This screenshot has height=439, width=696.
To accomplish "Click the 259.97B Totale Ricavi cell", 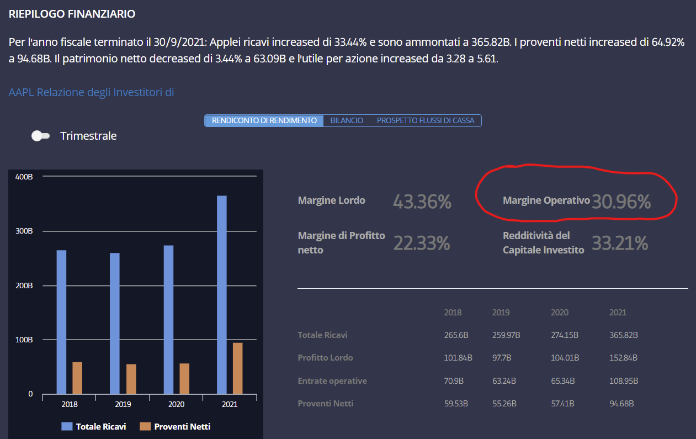I will click(506, 335).
